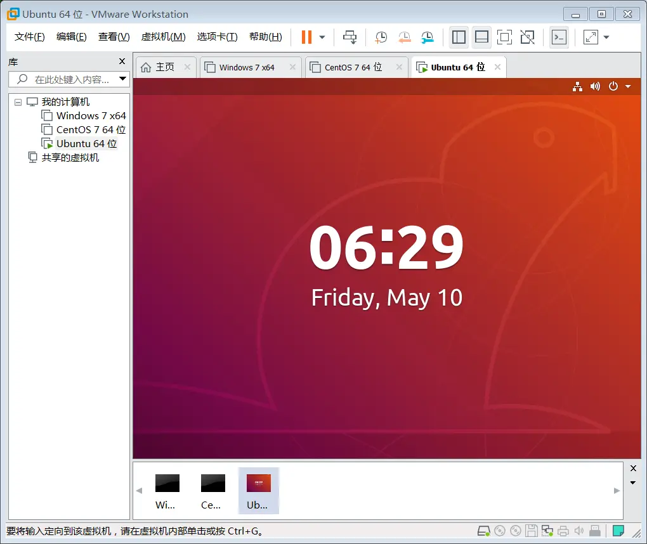
Task: Send Ctrl+Alt+Del to the guest
Action: [350, 37]
